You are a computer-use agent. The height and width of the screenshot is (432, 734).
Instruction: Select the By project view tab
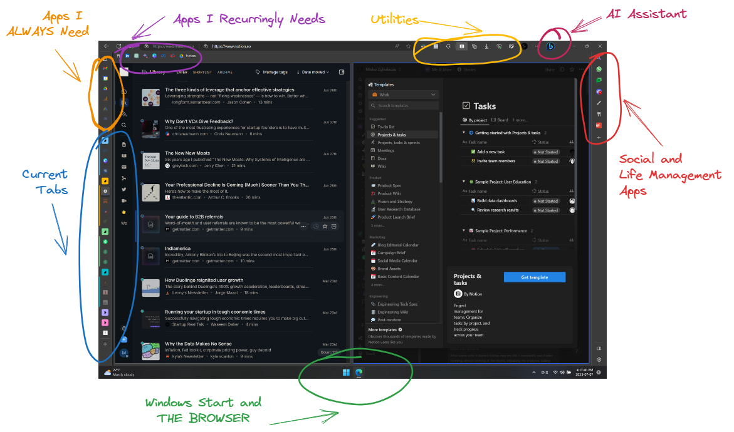coord(474,120)
